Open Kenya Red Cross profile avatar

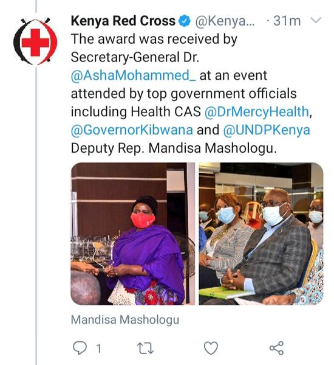point(35,41)
